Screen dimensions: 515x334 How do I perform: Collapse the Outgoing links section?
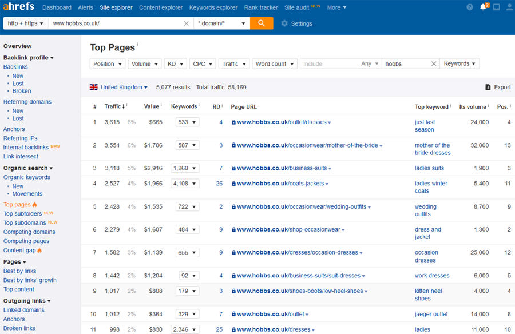27,301
